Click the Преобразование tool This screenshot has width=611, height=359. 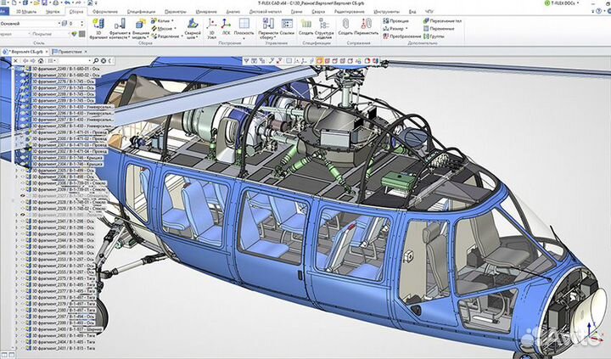401,36
